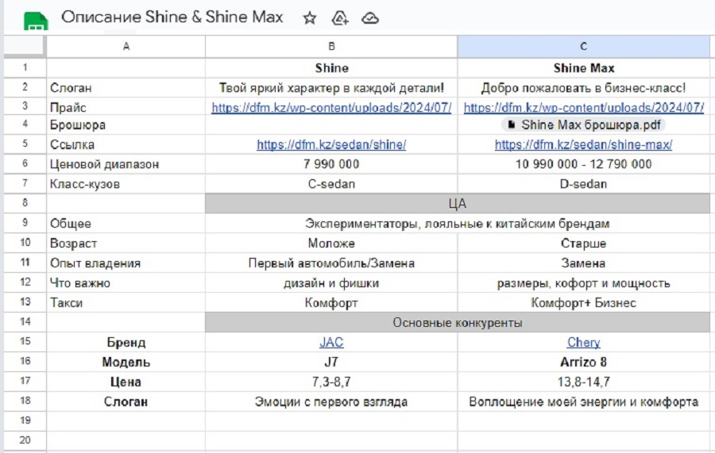
Task: Open the Google Sheets home logo
Action: [x=33, y=19]
